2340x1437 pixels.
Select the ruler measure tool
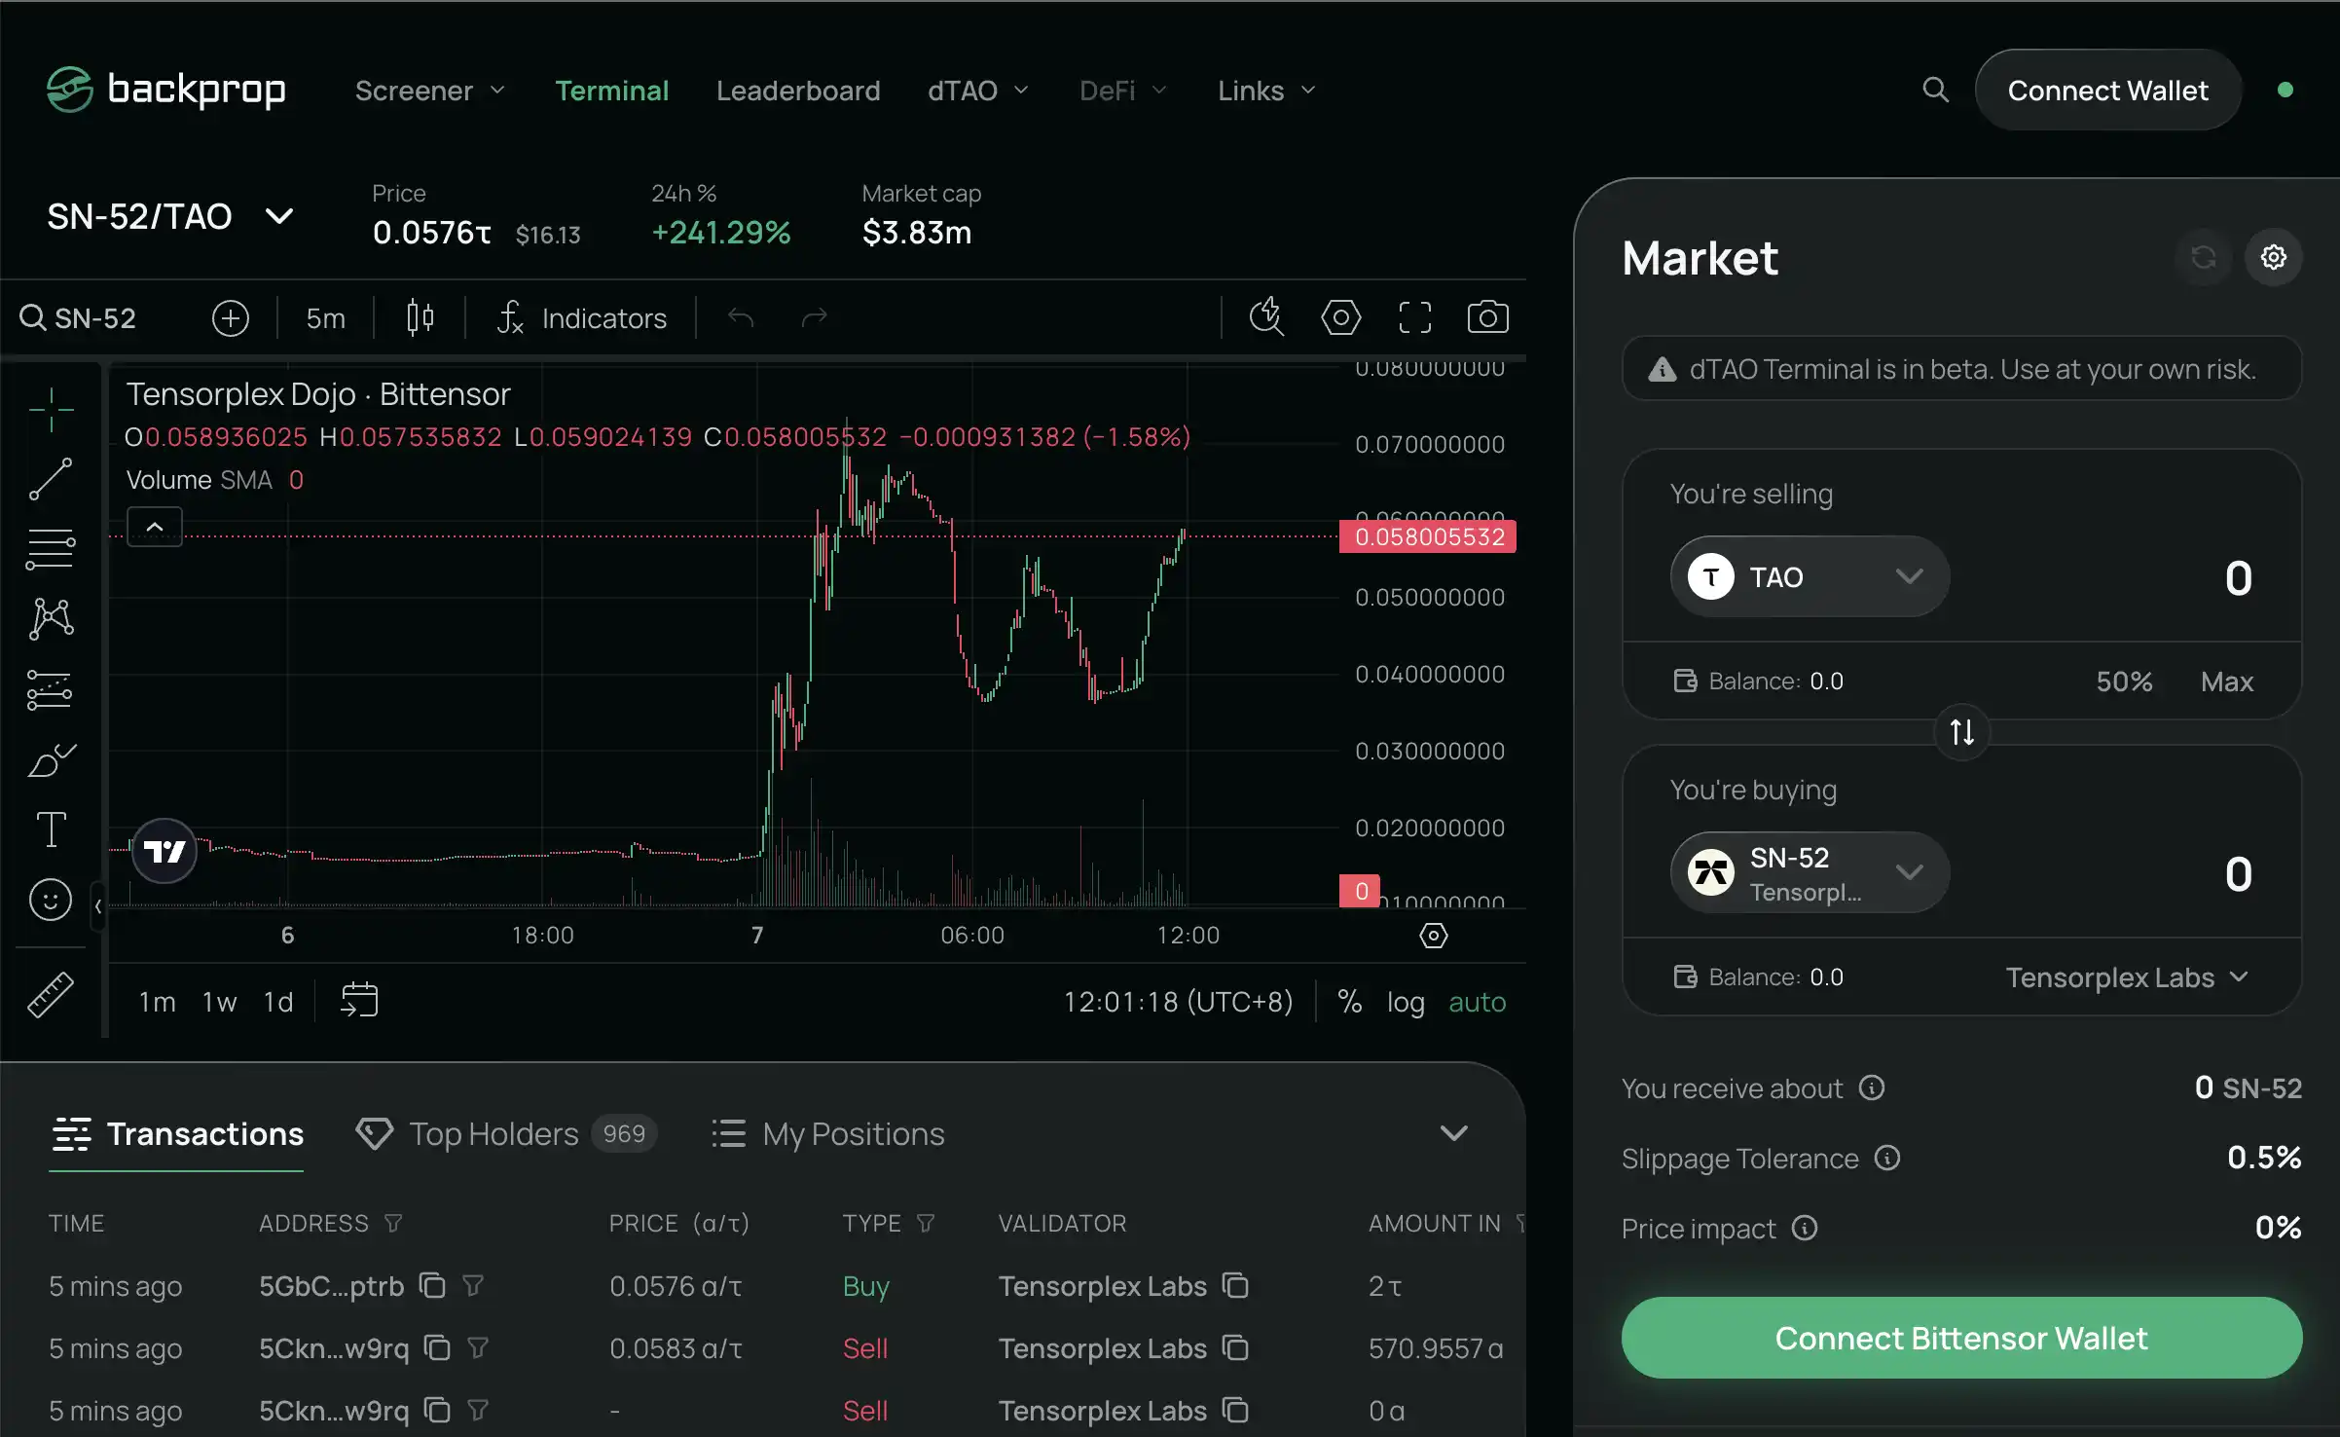[x=51, y=995]
